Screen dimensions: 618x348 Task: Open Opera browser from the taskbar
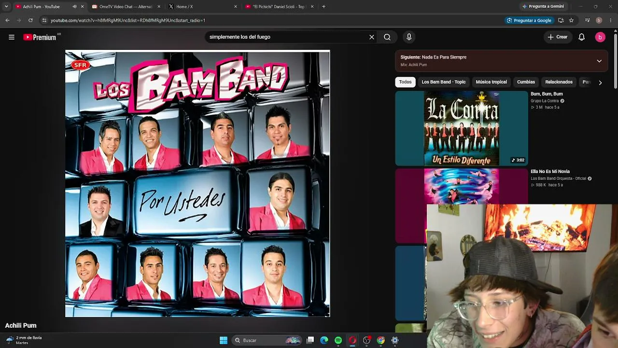point(352,340)
